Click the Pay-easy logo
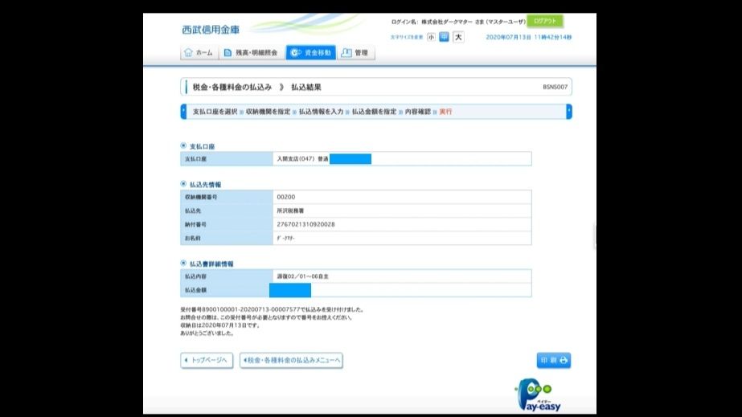This screenshot has width=742, height=417. pos(539,395)
